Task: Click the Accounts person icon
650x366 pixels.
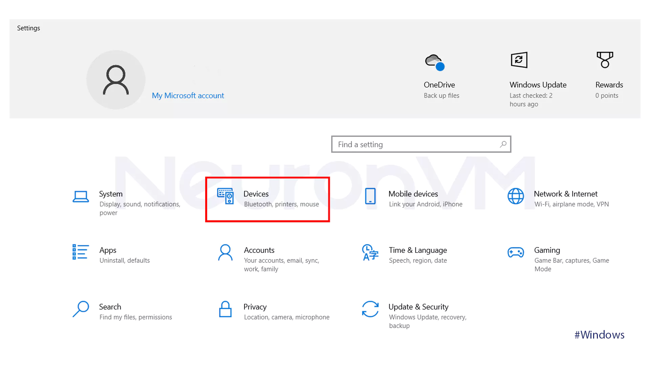Action: (x=225, y=252)
